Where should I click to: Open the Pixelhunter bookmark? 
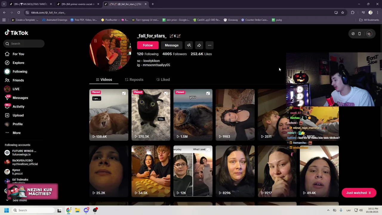pos(115,20)
